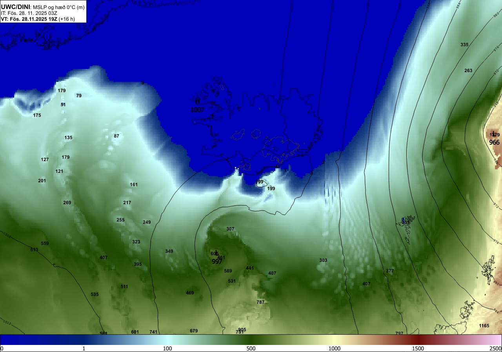The width and height of the screenshot is (502, 352).
Task: Click the height value 589
Action: (x=228, y=271)
